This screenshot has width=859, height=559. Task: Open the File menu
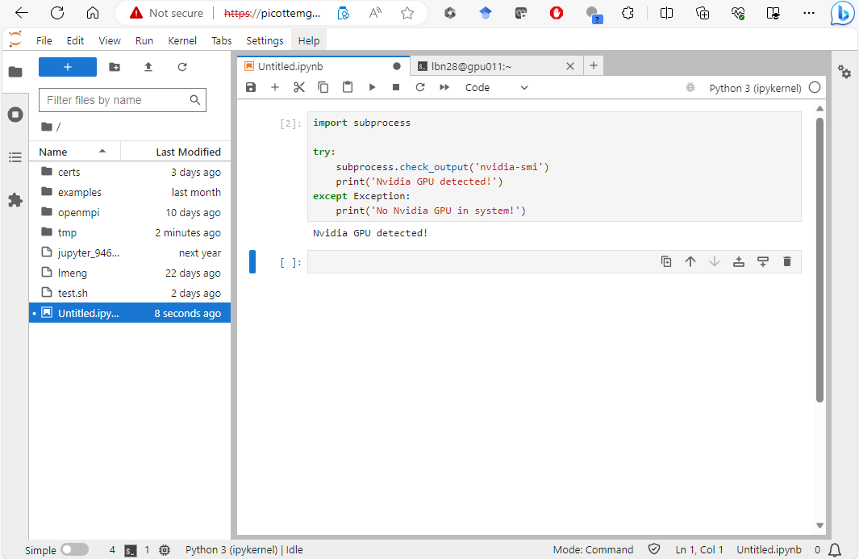(x=44, y=40)
